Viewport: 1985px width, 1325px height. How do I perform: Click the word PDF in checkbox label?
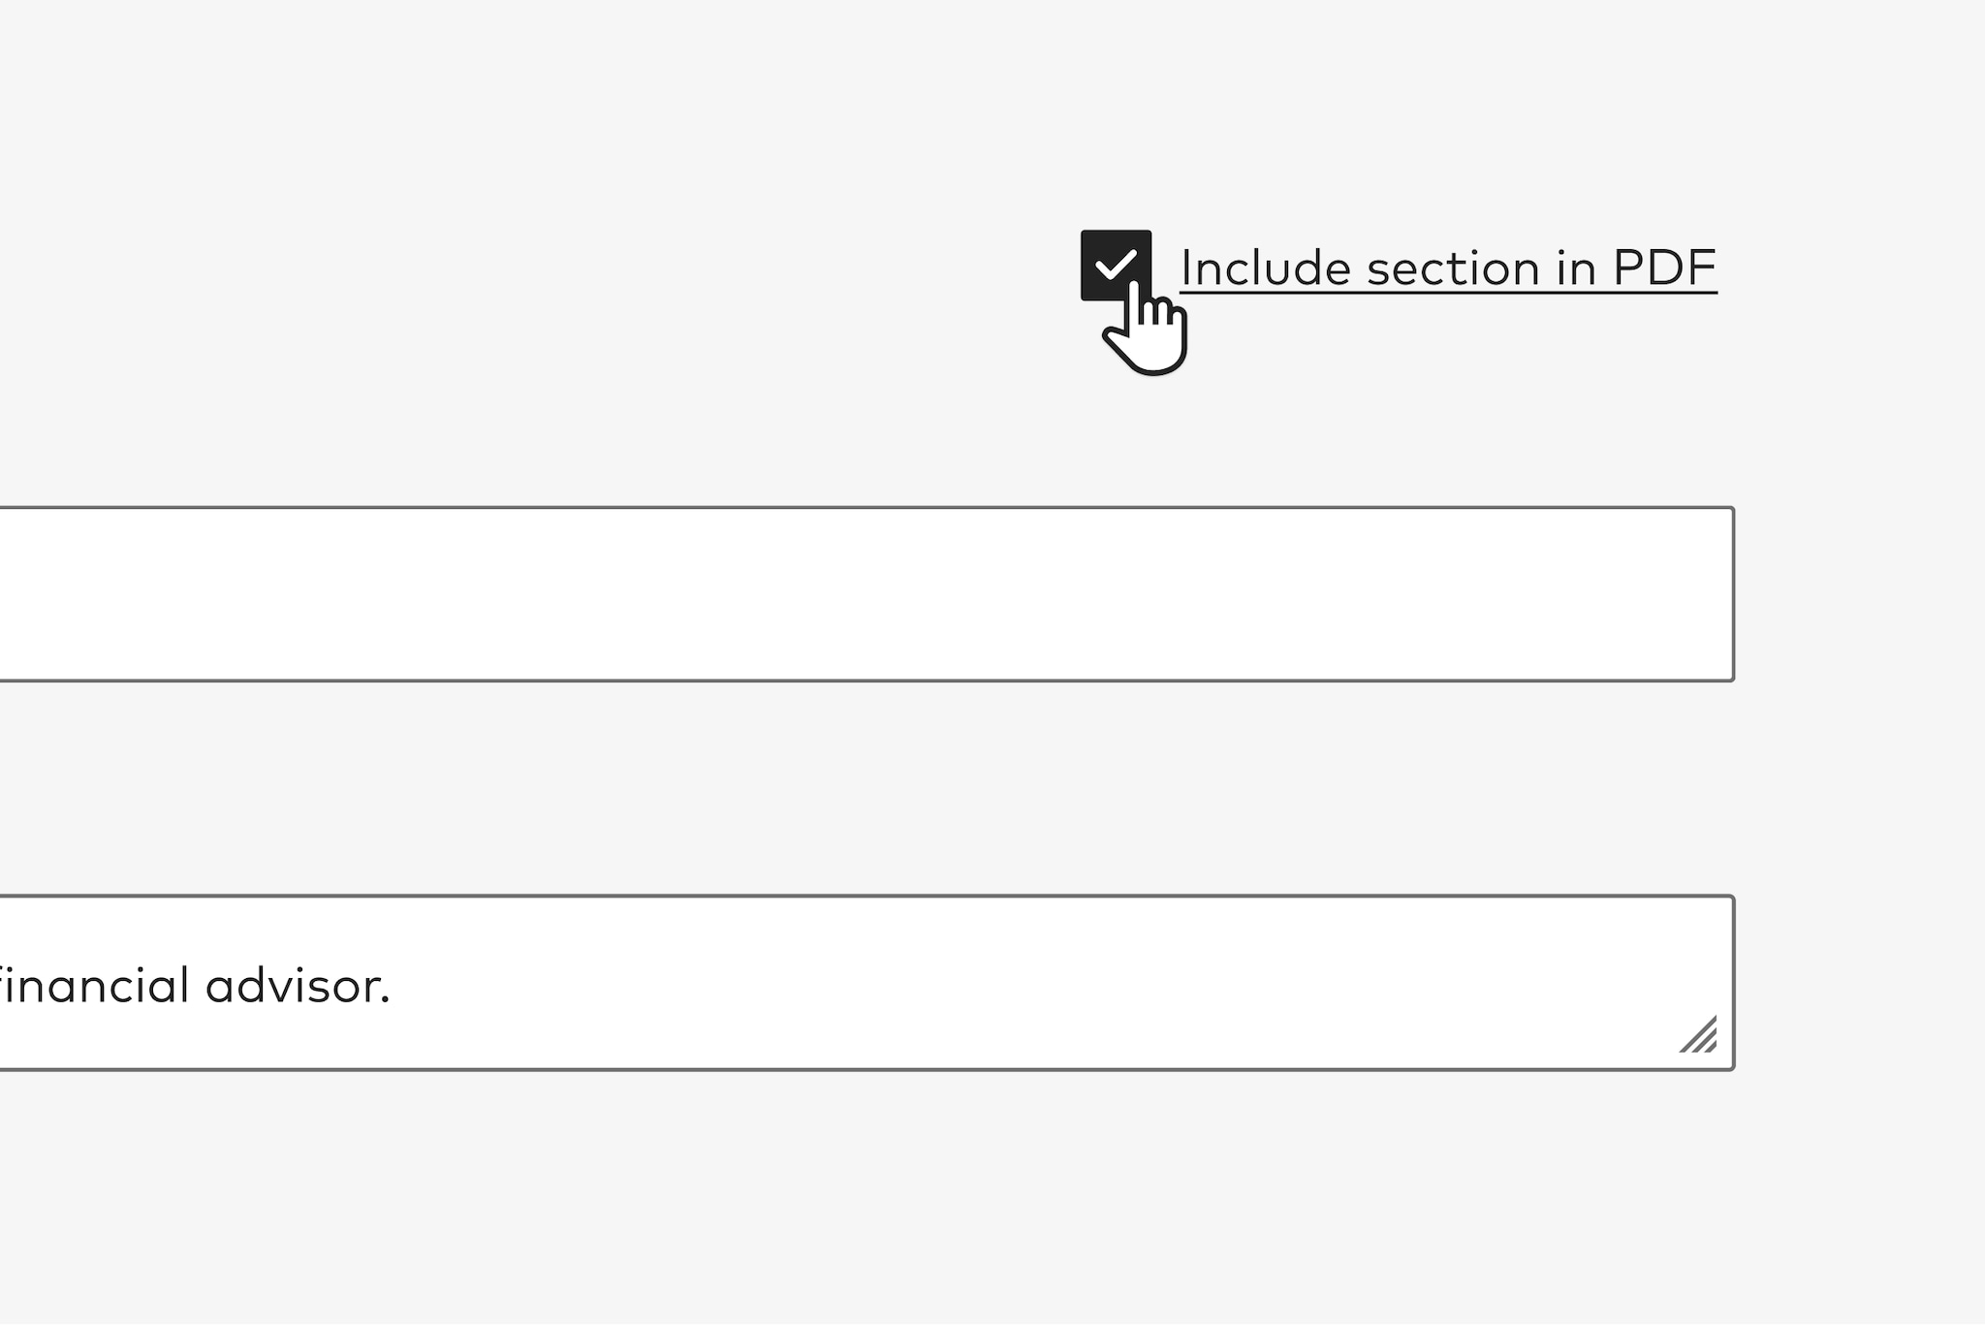click(x=1663, y=268)
